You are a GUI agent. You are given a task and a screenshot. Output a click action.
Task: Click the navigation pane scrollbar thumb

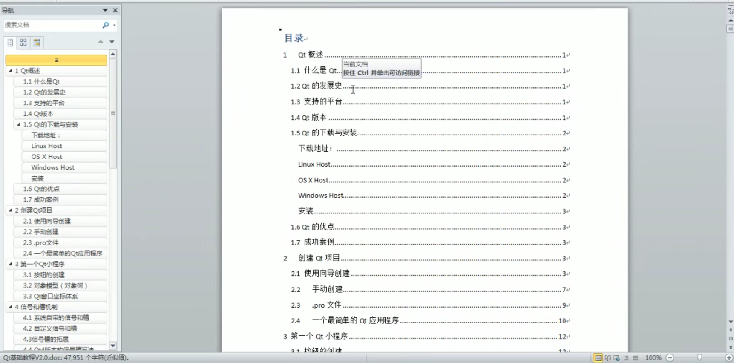click(113, 113)
